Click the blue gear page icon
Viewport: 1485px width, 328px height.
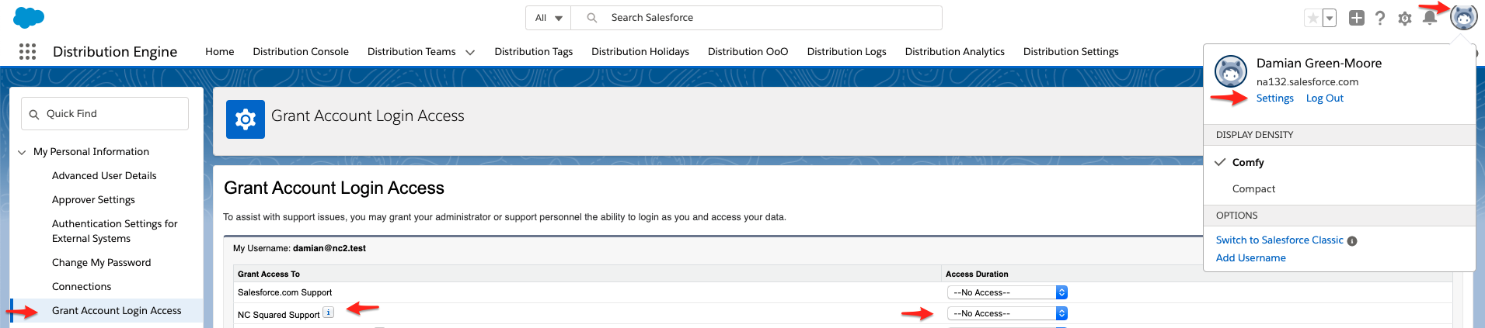[x=246, y=119]
